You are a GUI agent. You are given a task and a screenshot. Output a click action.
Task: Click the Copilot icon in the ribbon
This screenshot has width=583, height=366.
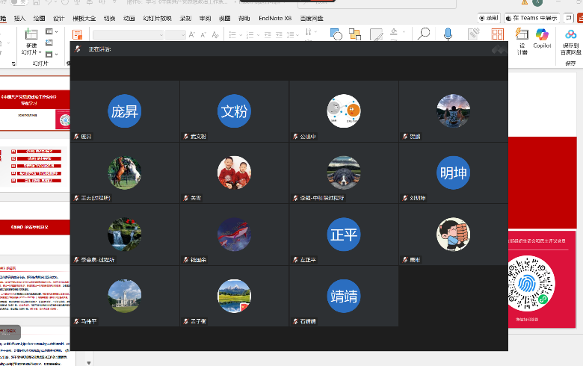pos(542,34)
